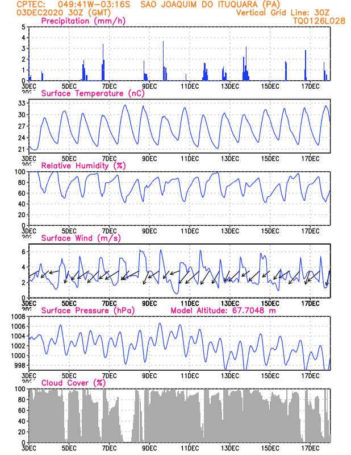
Task: Click the Surface Temperature chart title
Action: (x=93, y=94)
